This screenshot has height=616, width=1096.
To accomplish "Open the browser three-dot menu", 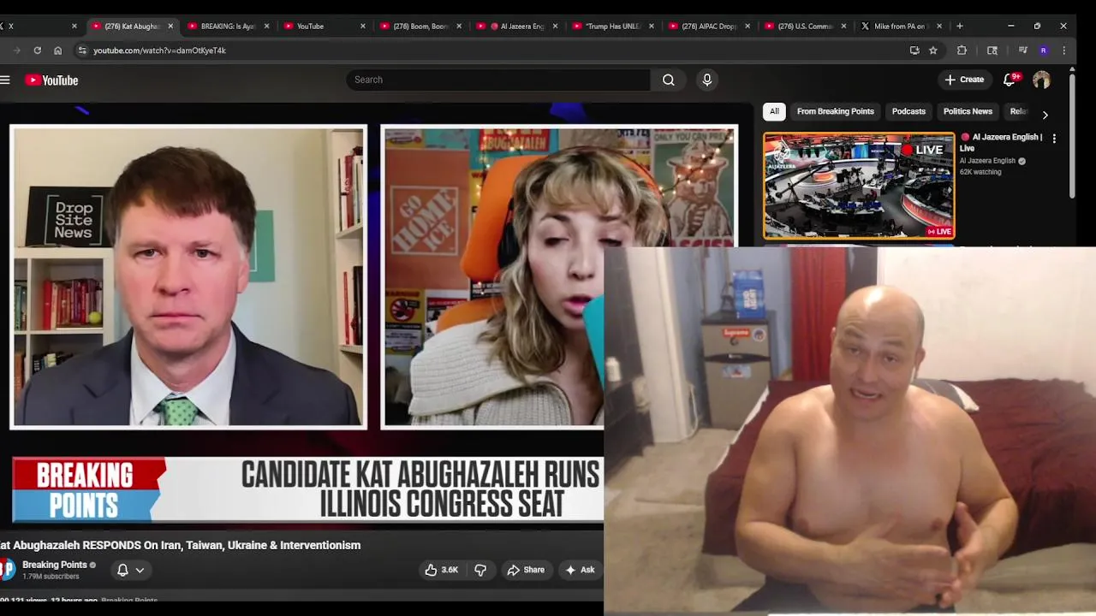I will 1063,50.
